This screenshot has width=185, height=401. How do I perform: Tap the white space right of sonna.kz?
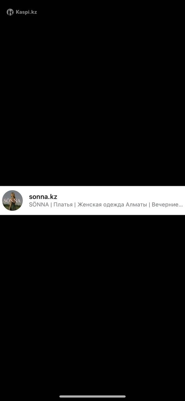[120, 196]
